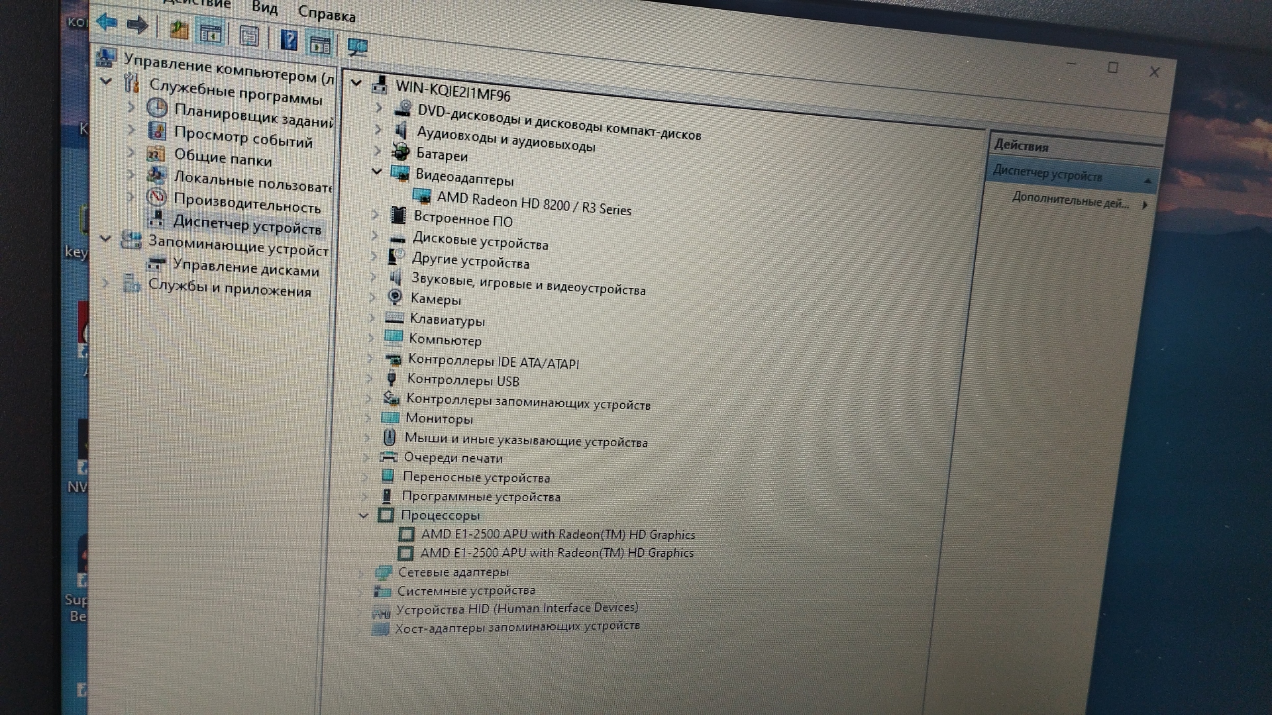The image size is (1272, 715).
Task: Click the monitor scan hardware toolbar icon
Action: point(357,48)
